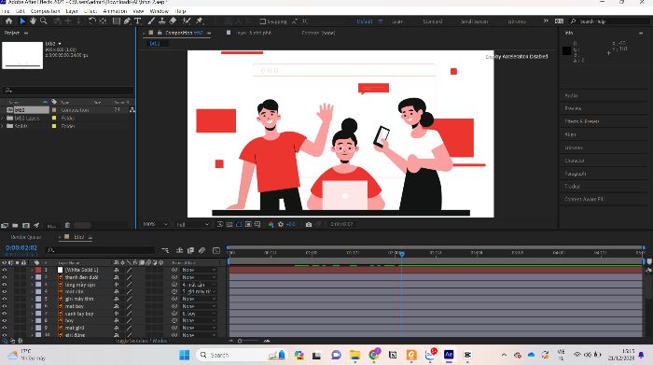The height and width of the screenshot is (365, 653).
Task: Open the Windows Start menu
Action: pyautogui.click(x=184, y=355)
